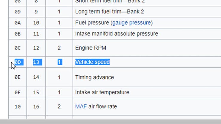Click the hex PID 0A cell
This screenshot has width=221, height=124.
click(x=18, y=23)
